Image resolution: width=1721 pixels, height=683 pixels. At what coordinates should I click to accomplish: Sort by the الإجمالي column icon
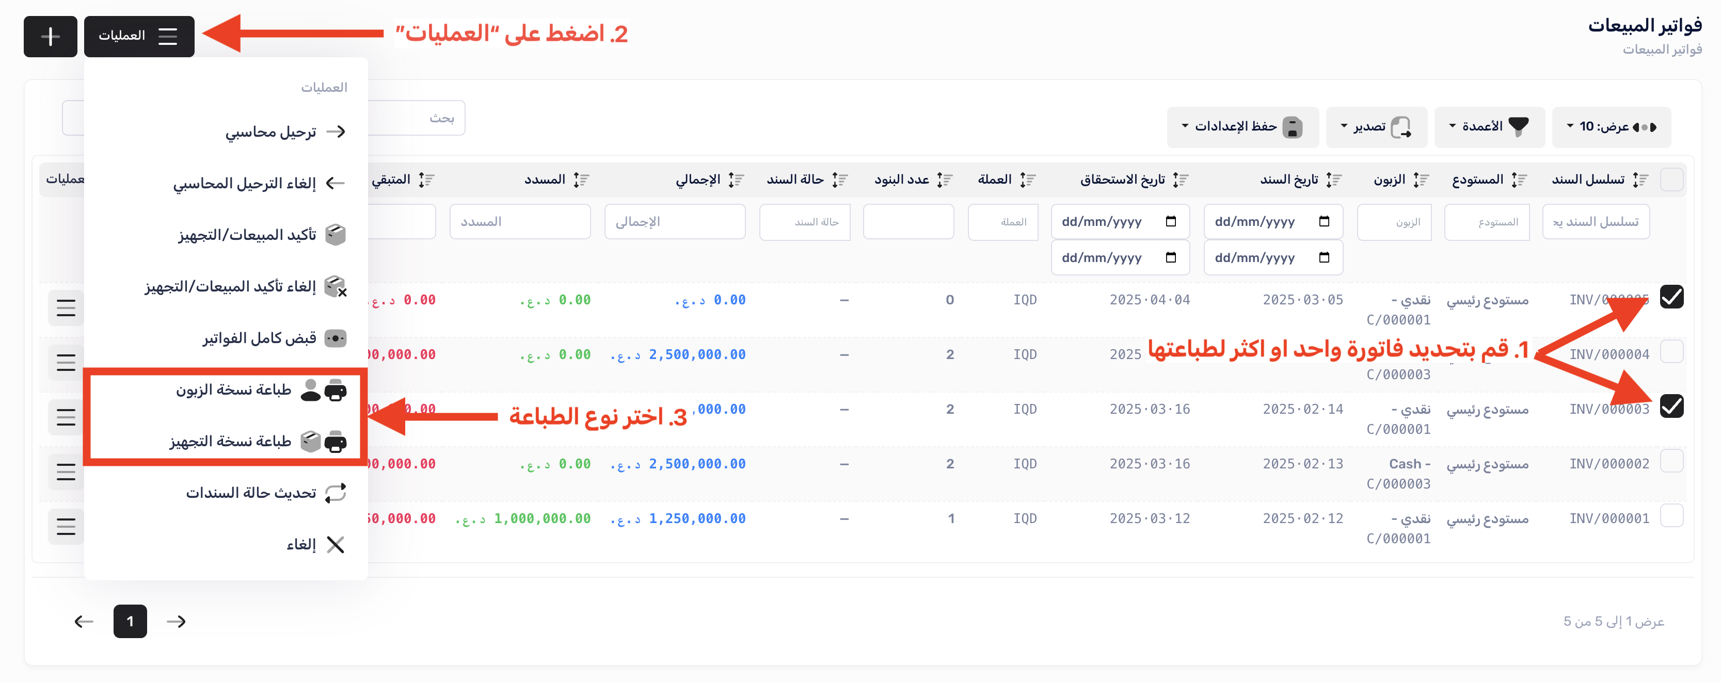735,180
